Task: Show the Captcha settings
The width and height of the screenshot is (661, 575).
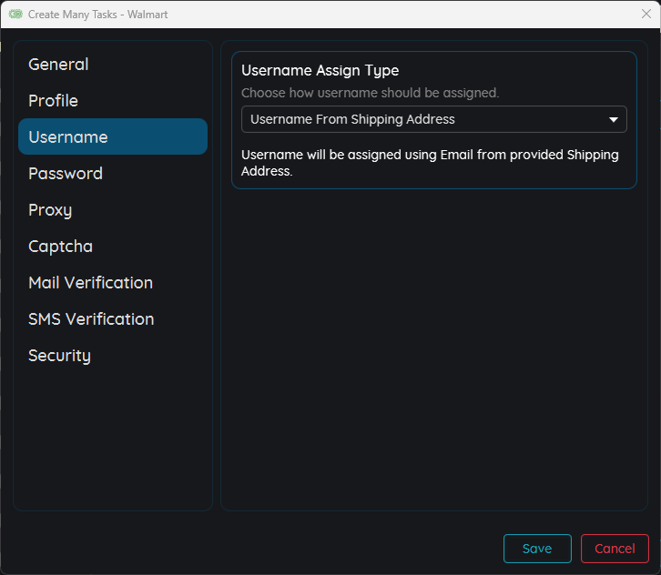Action: [x=60, y=247]
